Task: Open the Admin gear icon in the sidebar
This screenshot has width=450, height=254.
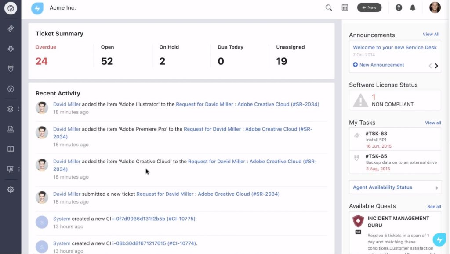Action: [x=11, y=190]
